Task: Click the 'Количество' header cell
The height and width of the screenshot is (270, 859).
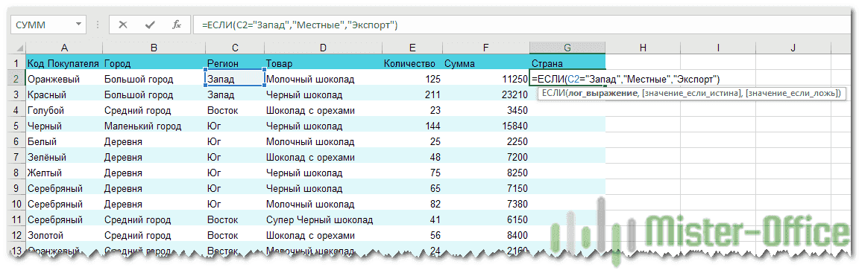Action: coord(412,63)
